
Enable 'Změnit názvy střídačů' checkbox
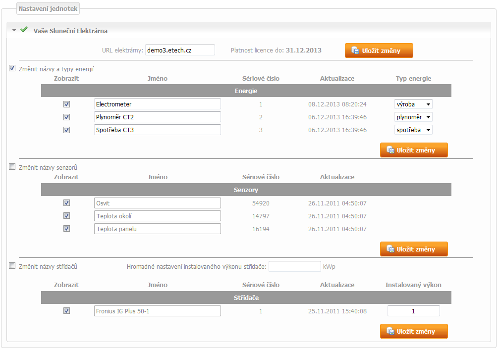coord(12,266)
